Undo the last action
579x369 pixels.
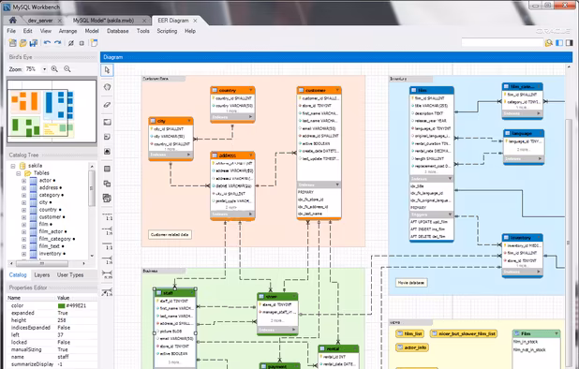47,43
